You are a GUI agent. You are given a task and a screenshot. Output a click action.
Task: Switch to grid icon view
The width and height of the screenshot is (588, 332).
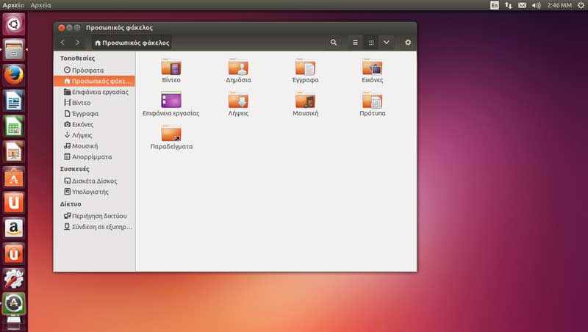pyautogui.click(x=371, y=43)
